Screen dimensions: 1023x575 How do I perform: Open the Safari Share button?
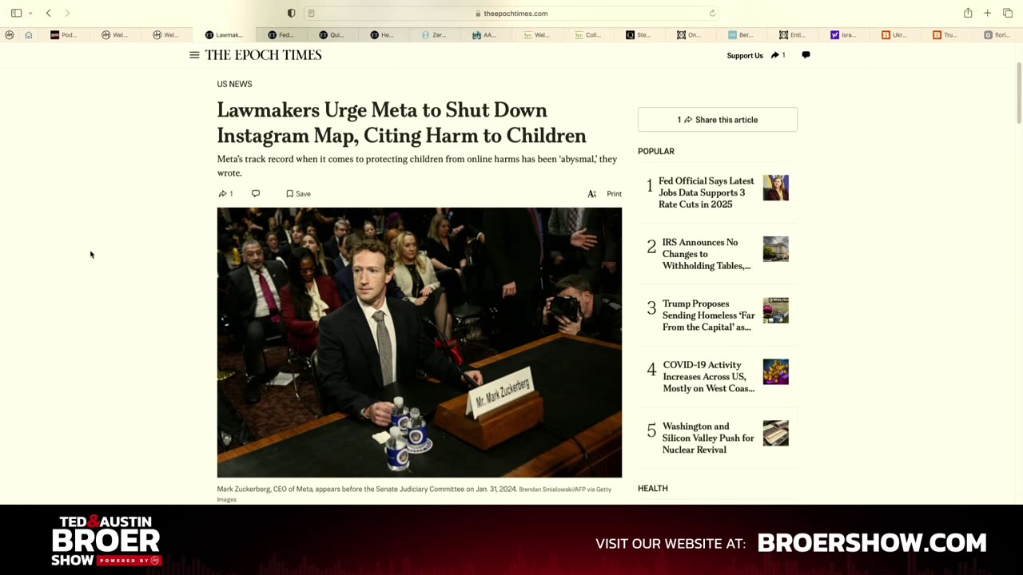pos(968,13)
